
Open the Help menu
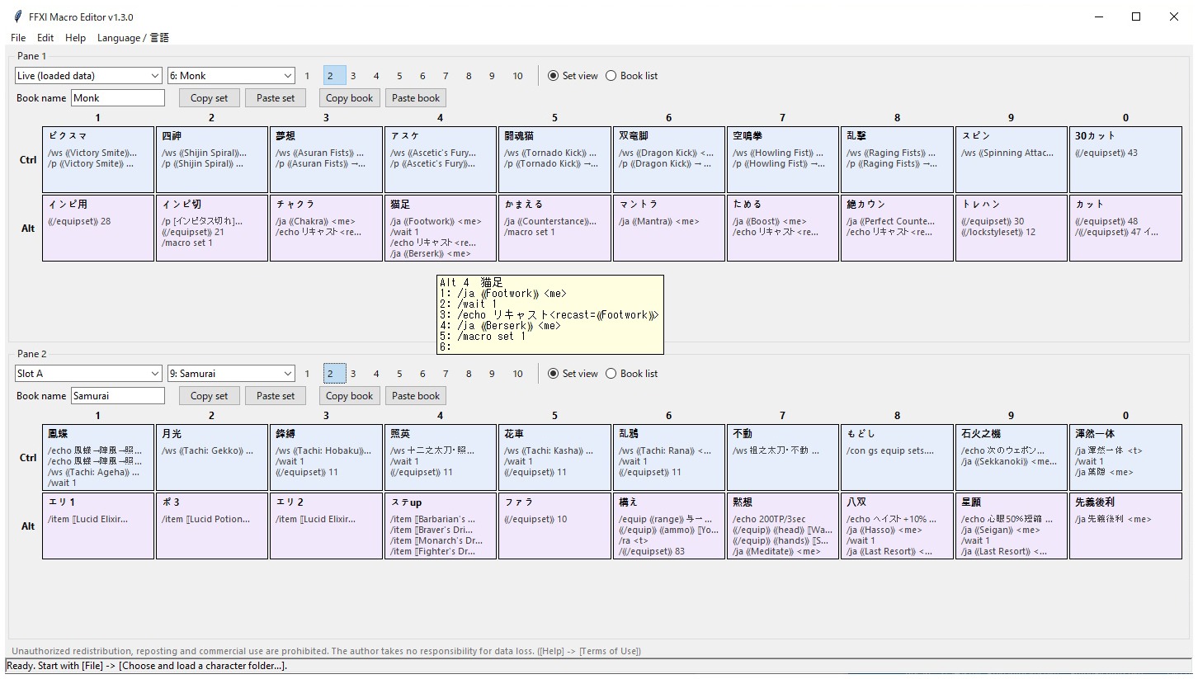75,38
